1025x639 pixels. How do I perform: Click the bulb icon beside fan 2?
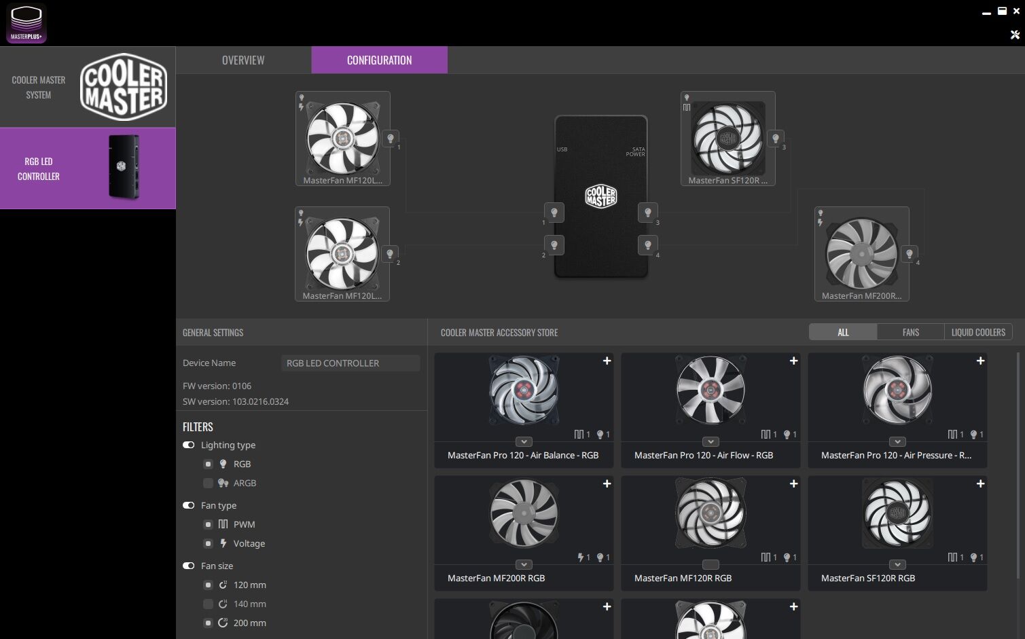[390, 254]
